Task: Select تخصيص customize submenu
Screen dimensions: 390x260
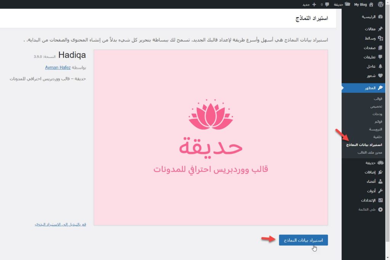Action: tap(376, 106)
